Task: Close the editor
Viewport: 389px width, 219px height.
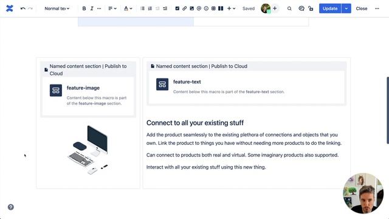Action: pyautogui.click(x=362, y=9)
